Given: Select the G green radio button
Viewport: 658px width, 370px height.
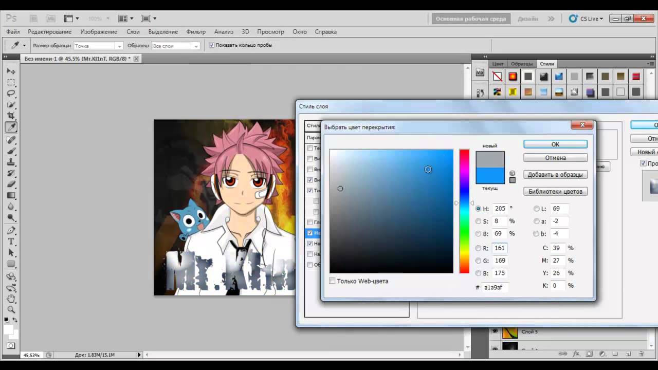Looking at the screenshot, I should click(479, 261).
